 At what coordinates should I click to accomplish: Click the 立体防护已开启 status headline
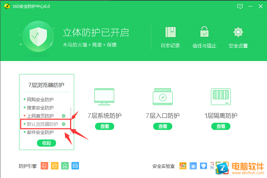(x=96, y=33)
